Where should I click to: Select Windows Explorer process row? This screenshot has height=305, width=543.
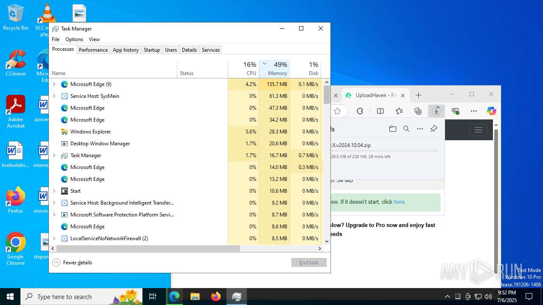point(186,132)
